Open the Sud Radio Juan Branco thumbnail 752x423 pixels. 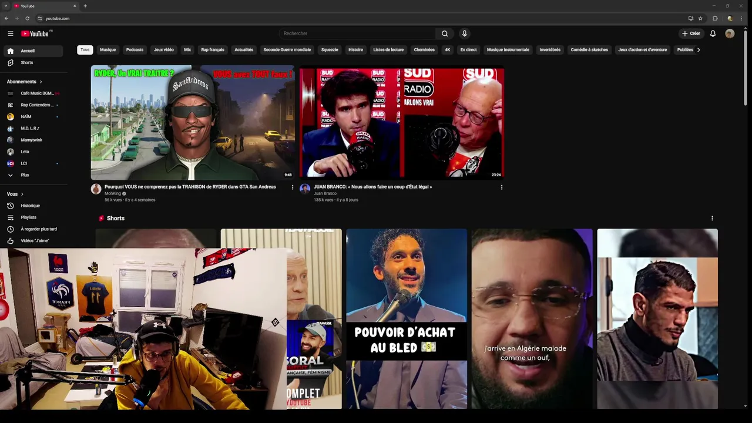click(x=402, y=122)
